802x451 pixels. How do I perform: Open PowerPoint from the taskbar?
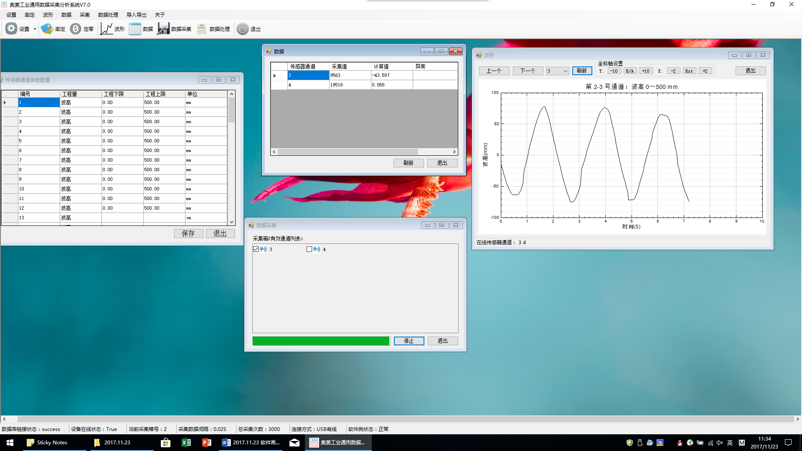[206, 443]
